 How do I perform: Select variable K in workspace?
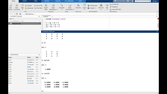(25, 83)
